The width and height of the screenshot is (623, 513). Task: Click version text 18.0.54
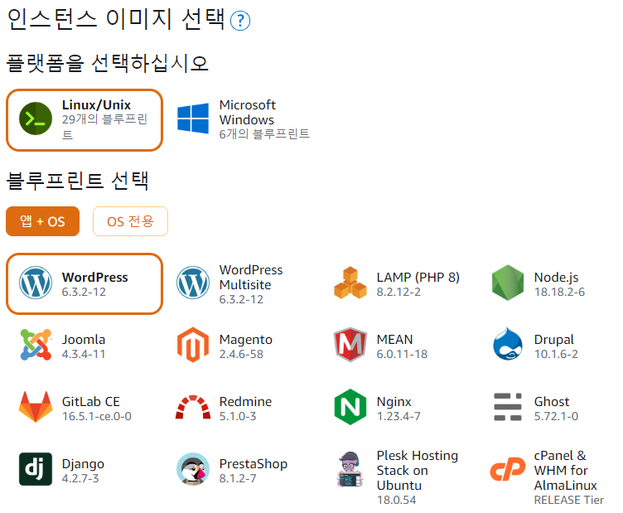(396, 500)
